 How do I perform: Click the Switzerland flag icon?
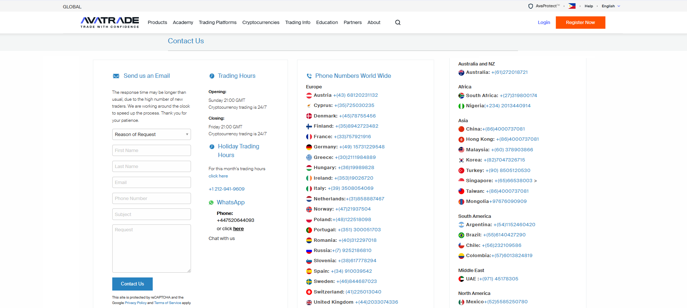[x=309, y=292]
